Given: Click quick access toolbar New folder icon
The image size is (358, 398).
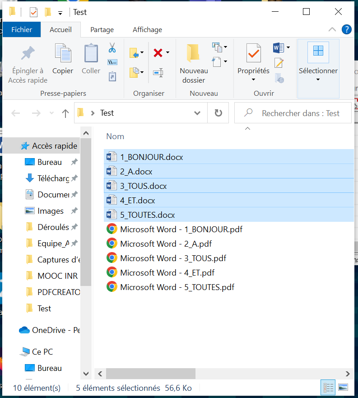Looking at the screenshot, I should pyautogui.click(x=48, y=12).
